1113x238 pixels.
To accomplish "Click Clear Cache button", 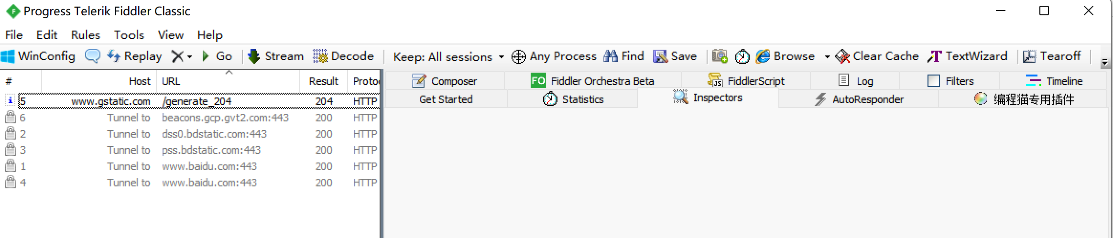I will coord(877,56).
